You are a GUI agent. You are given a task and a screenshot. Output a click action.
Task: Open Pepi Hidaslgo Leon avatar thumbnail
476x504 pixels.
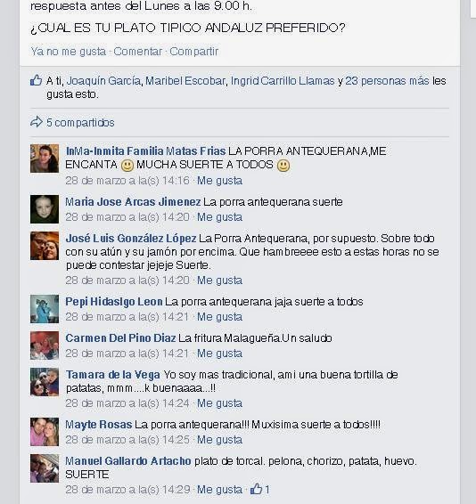point(45,309)
